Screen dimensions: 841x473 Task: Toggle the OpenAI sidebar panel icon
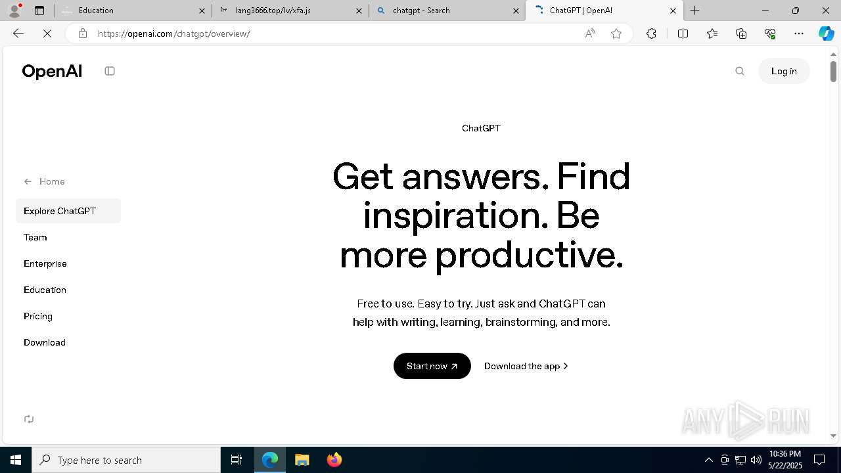point(110,71)
